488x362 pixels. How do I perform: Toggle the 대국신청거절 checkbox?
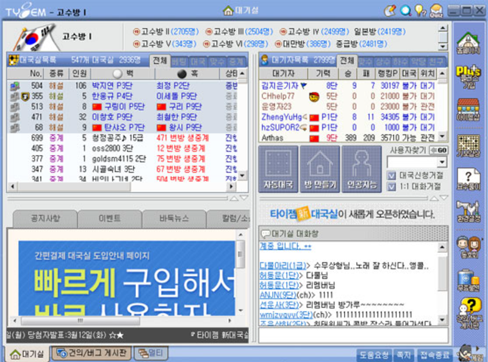[x=391, y=175]
